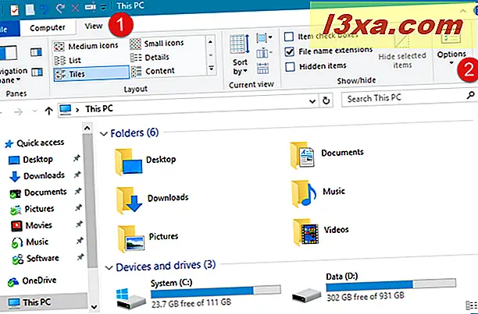Click Data (D:) storage usage bar
This screenshot has height=314, width=478.
[x=391, y=284]
